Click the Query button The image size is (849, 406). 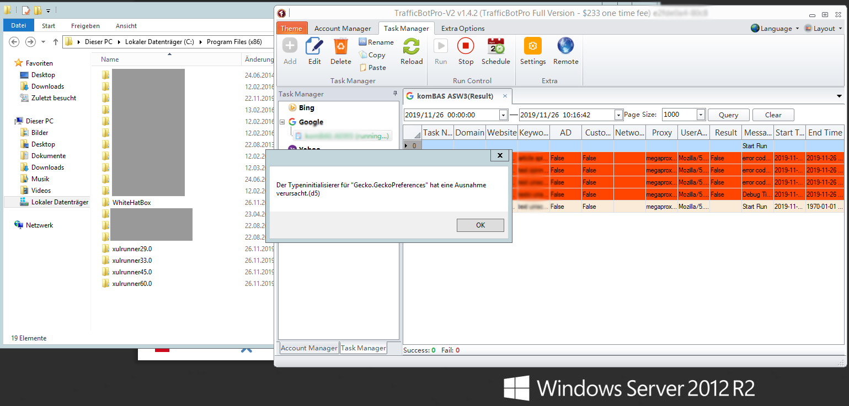pos(728,115)
